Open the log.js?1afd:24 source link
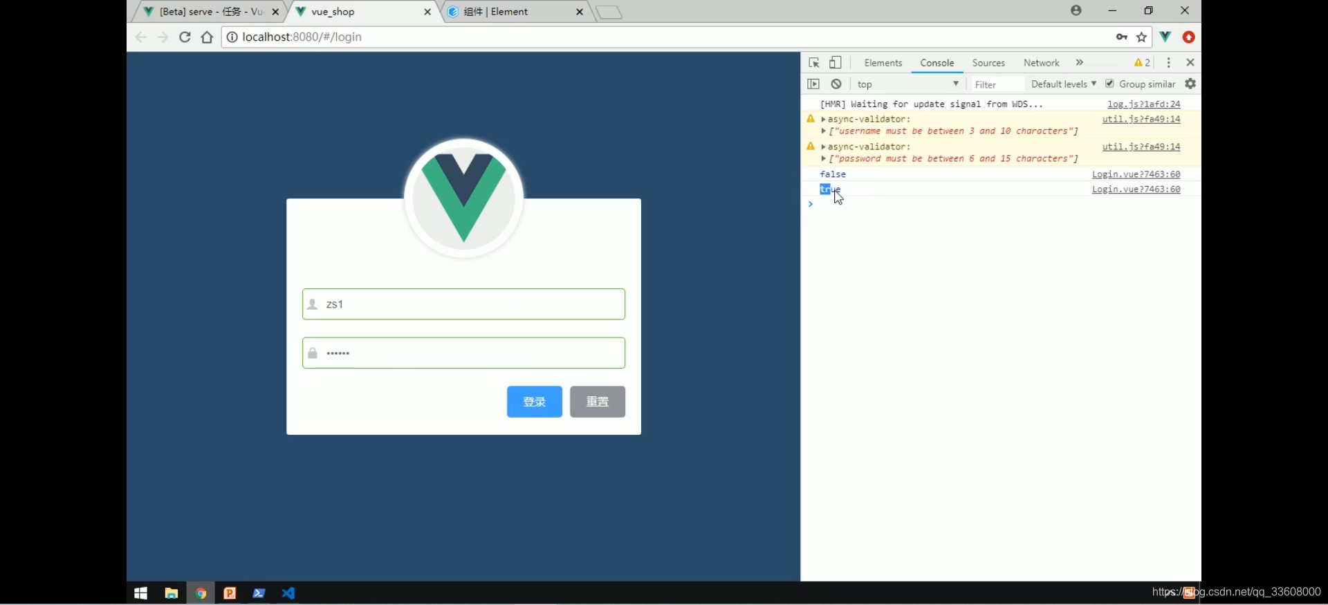 coord(1144,104)
